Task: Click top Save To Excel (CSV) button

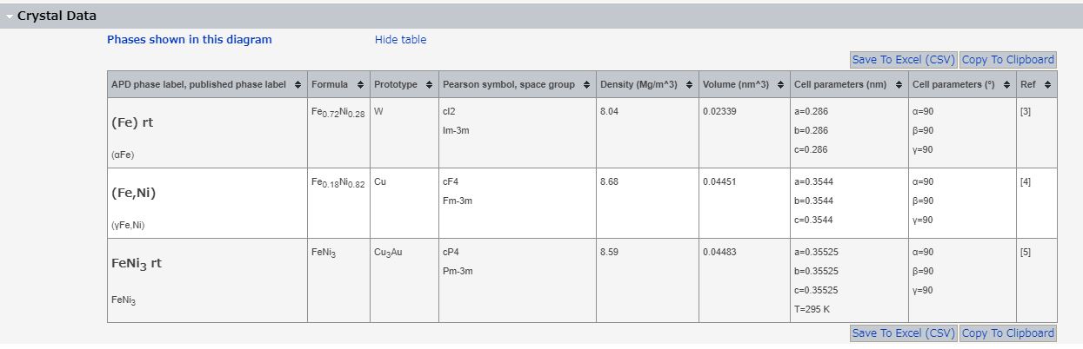Action: [x=903, y=60]
